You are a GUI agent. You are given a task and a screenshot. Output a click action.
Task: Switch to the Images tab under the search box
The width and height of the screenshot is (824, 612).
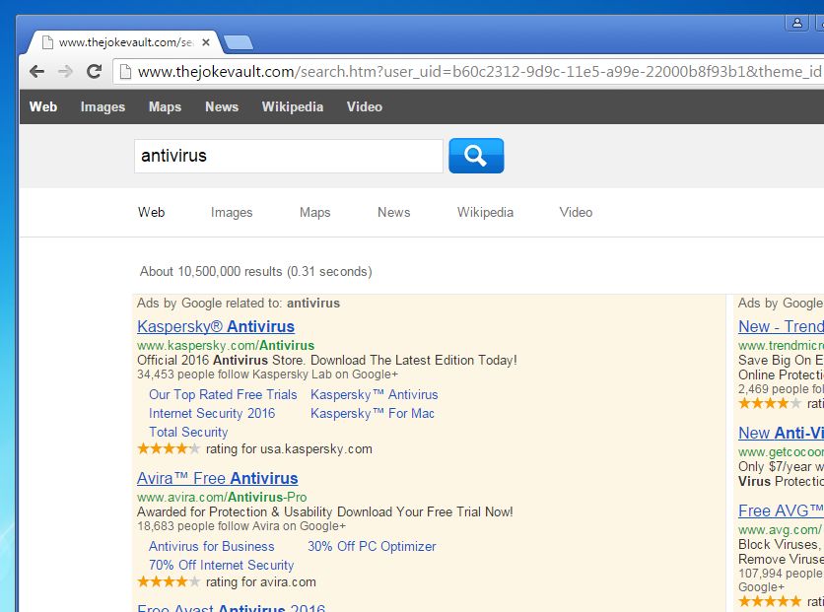pos(232,212)
